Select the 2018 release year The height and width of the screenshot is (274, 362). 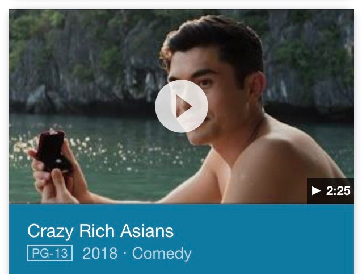tap(100, 253)
